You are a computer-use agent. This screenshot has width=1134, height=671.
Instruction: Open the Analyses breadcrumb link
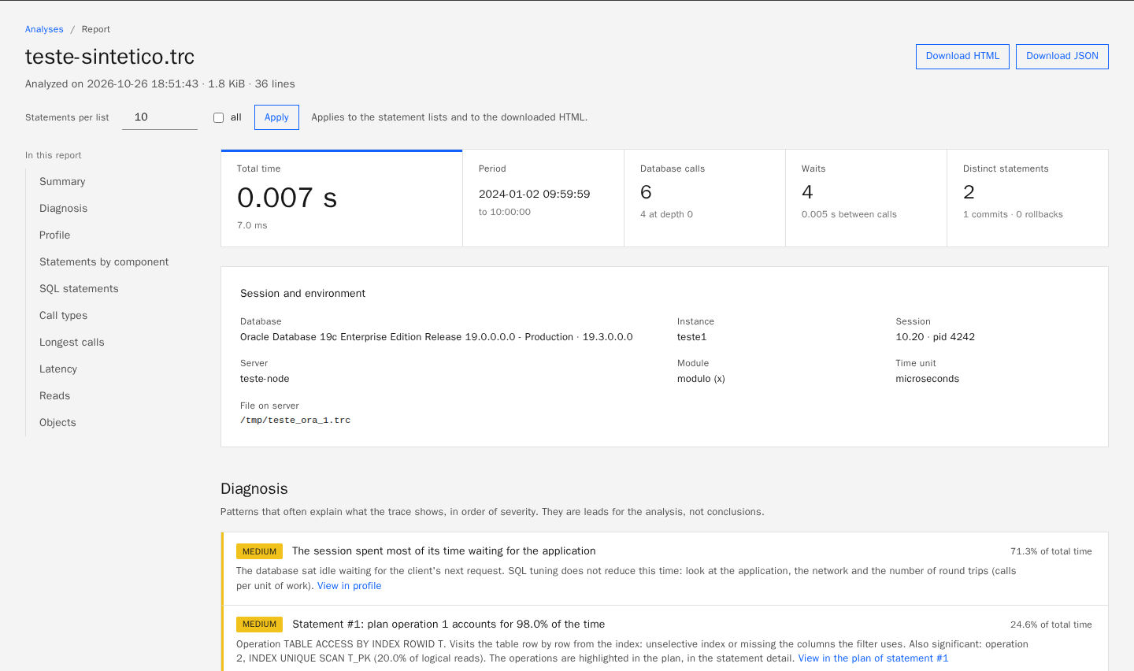pos(44,29)
